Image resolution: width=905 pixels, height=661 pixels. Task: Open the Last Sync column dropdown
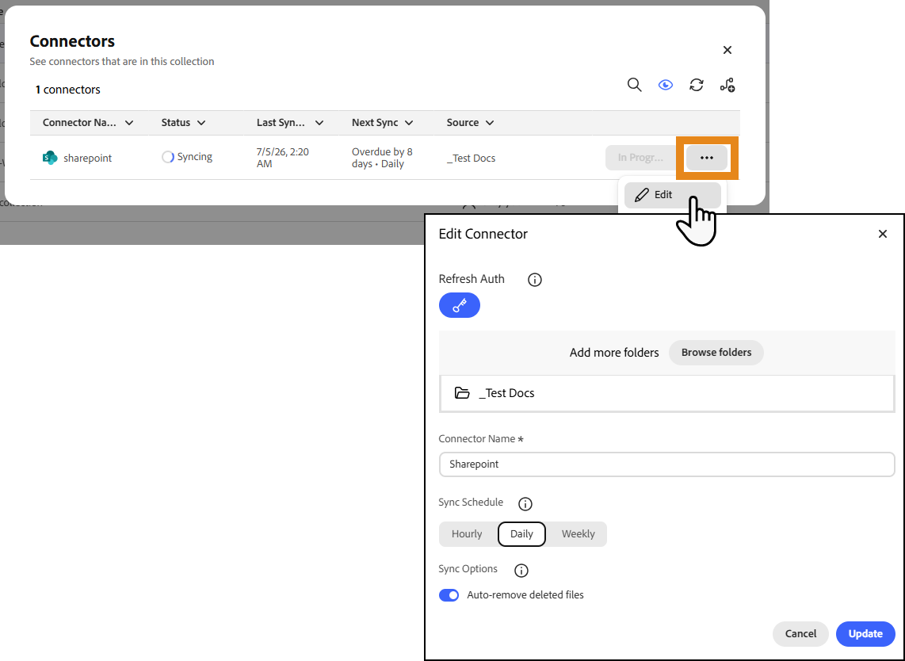[x=319, y=122]
